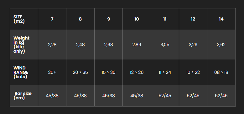This screenshot has width=244, height=114.
Task: Click the SIZE (m2) header cell
Action: tap(24, 19)
